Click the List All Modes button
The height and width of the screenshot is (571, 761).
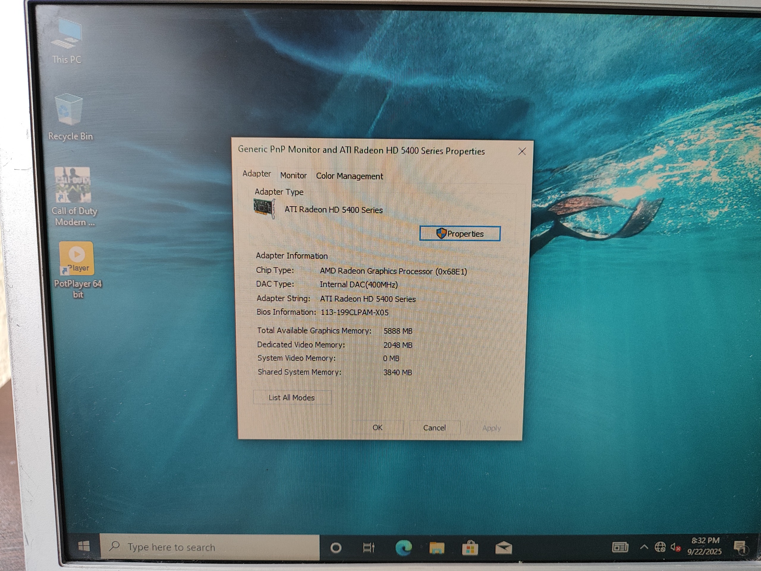[292, 398]
